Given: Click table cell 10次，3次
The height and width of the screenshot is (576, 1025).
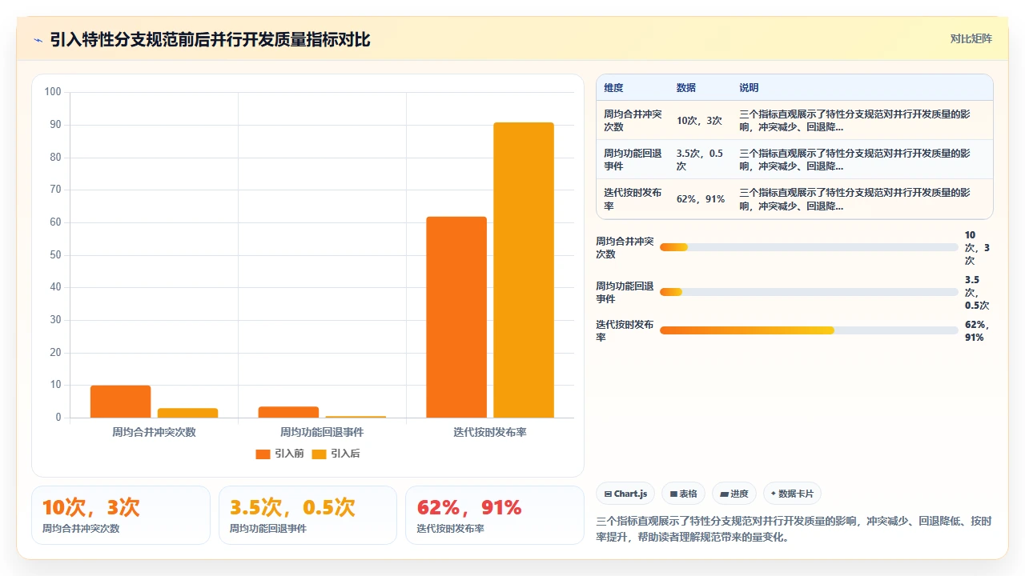Looking at the screenshot, I should coord(699,121).
